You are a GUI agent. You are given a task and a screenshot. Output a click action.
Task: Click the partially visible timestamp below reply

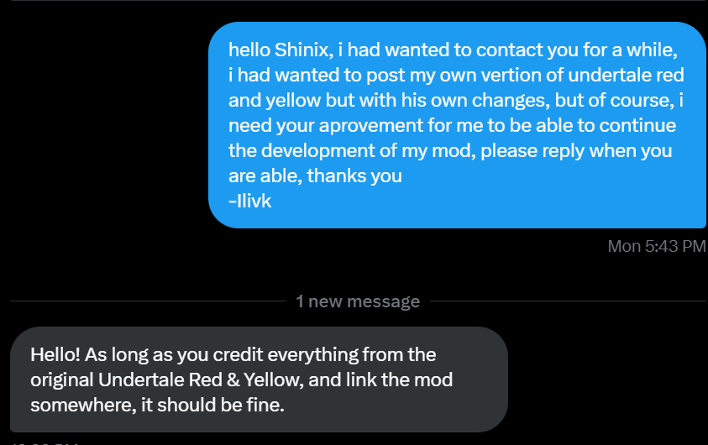42,442
